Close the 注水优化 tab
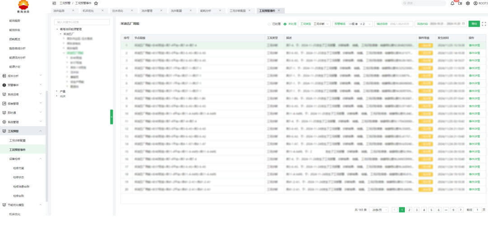This screenshot has width=488, height=225. tap(132, 10)
